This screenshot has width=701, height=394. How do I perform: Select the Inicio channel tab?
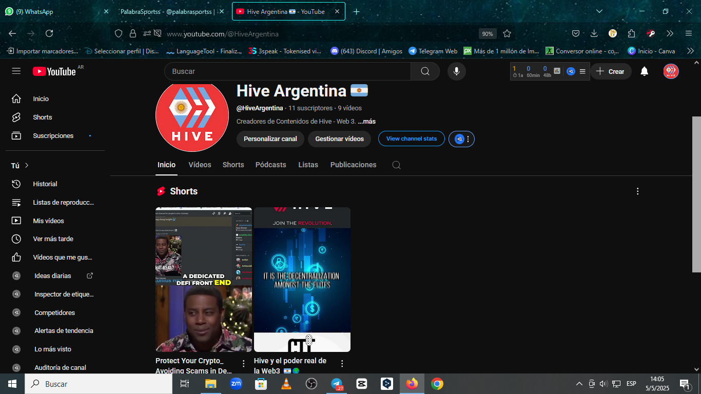166,165
